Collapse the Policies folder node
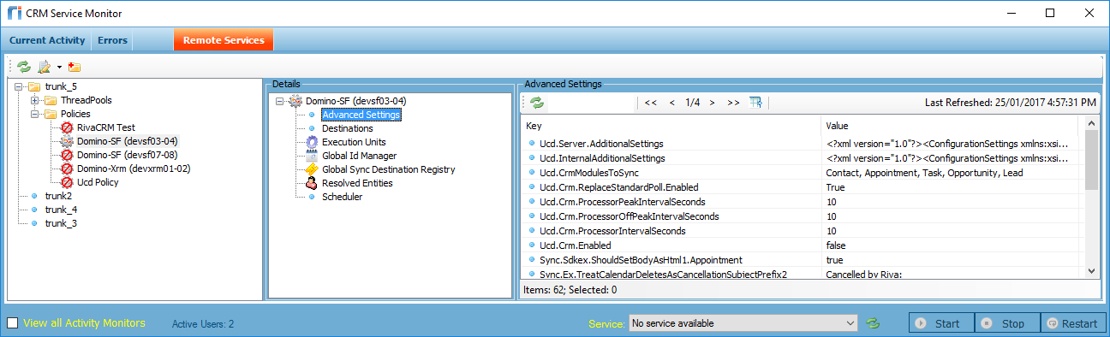Image resolution: width=1110 pixels, height=337 pixels. click(34, 114)
